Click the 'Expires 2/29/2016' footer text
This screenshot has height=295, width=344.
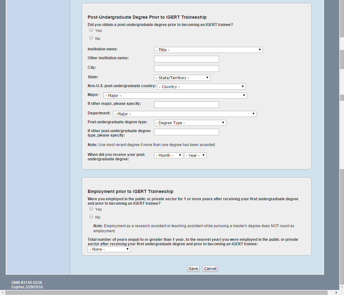[x=27, y=287]
